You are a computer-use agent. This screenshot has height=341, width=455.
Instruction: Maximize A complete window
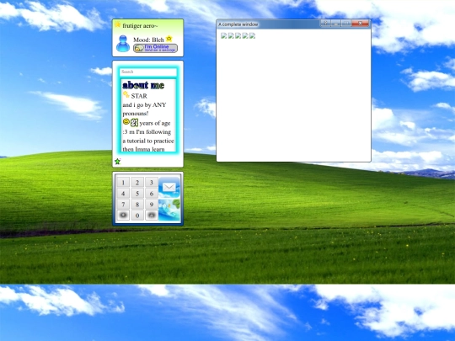click(x=346, y=24)
